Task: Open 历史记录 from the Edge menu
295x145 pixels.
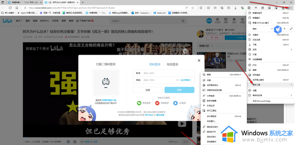Action: tap(270, 40)
